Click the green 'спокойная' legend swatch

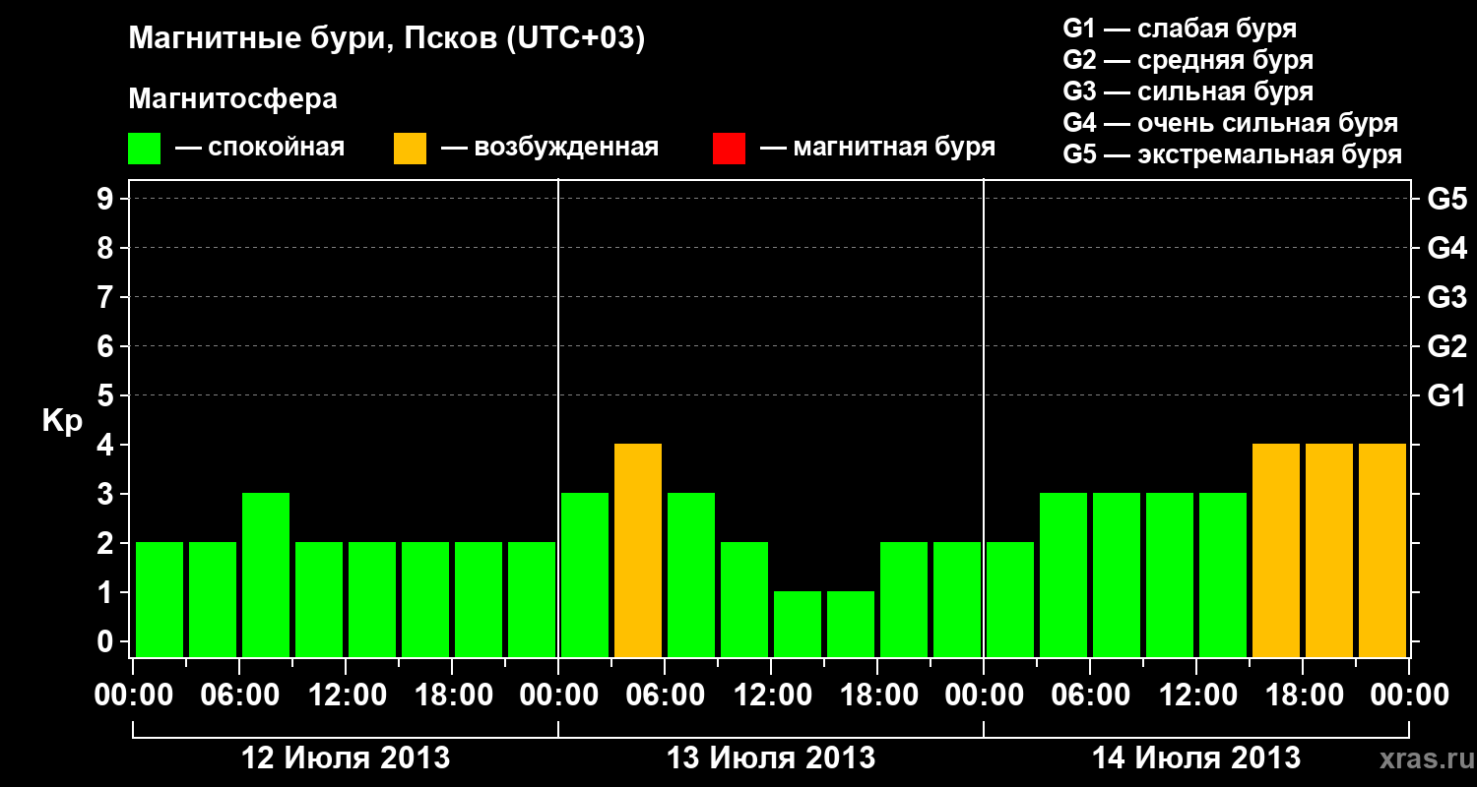point(145,148)
